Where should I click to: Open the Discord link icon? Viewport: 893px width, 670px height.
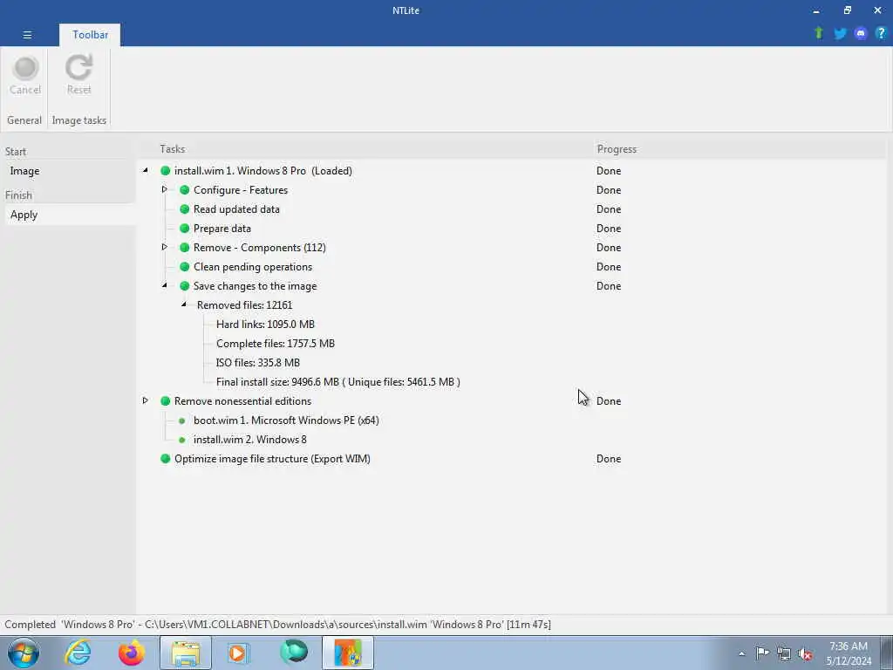click(x=861, y=34)
